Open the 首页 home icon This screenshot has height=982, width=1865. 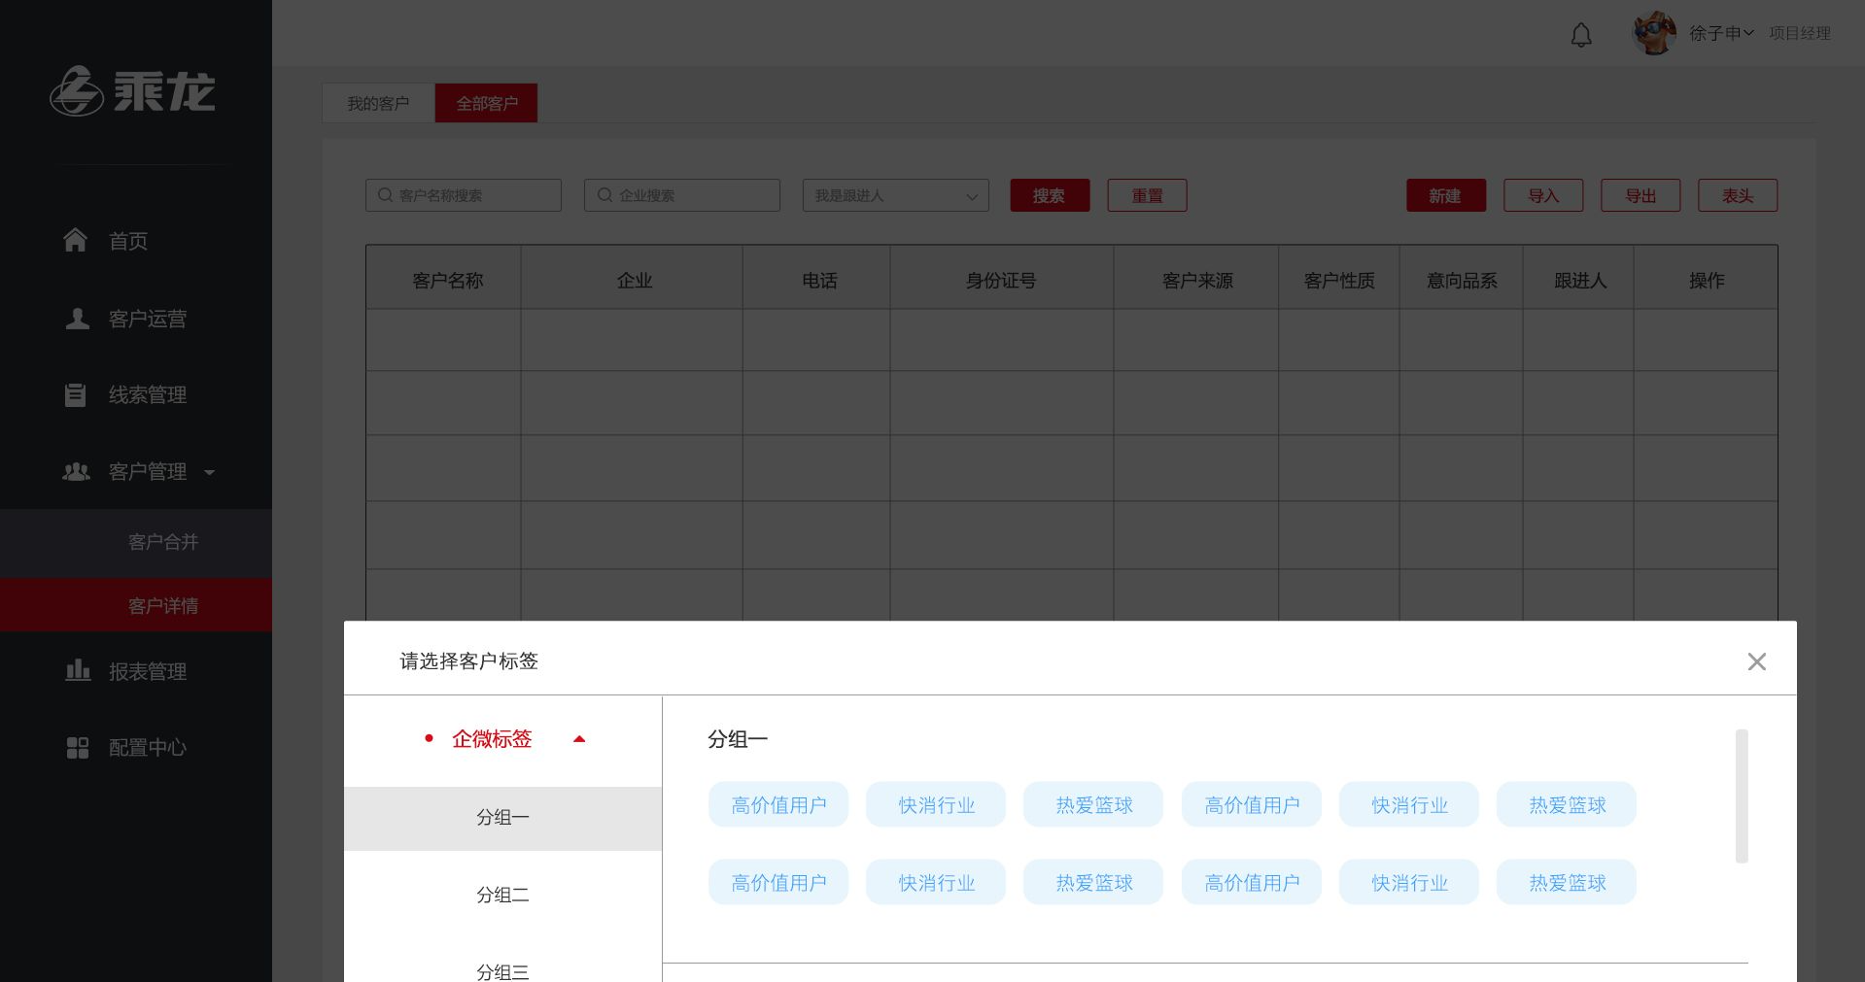tap(75, 240)
